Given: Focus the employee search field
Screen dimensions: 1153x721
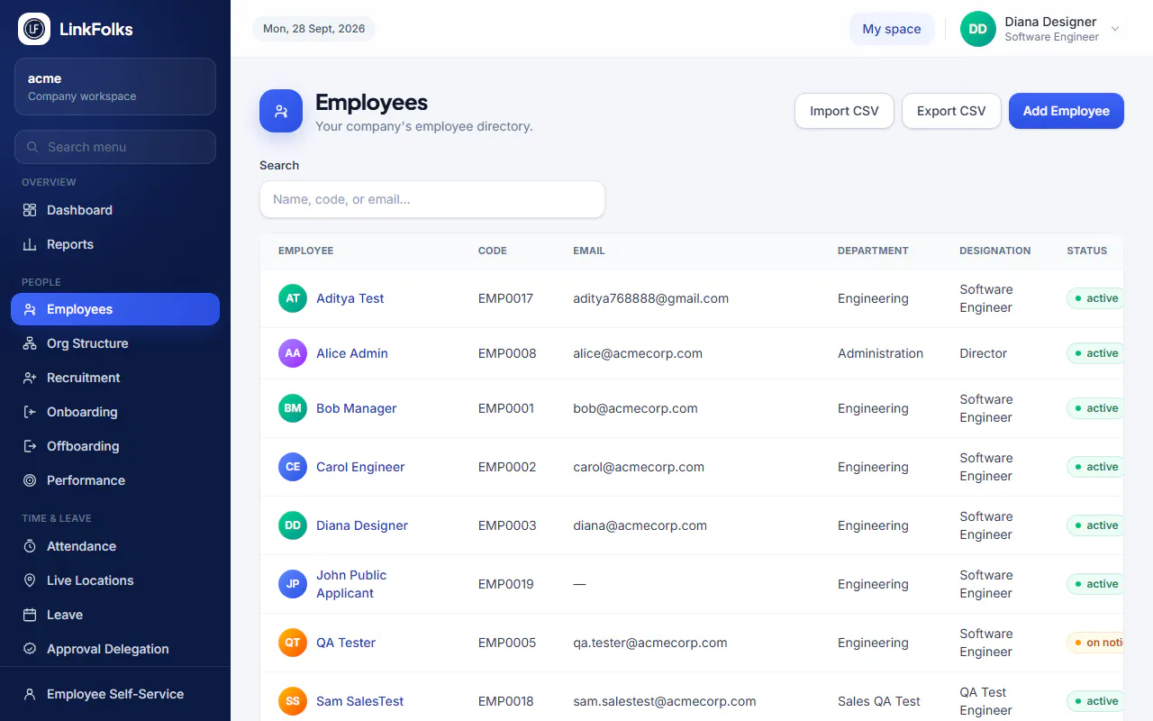Looking at the screenshot, I should point(432,199).
